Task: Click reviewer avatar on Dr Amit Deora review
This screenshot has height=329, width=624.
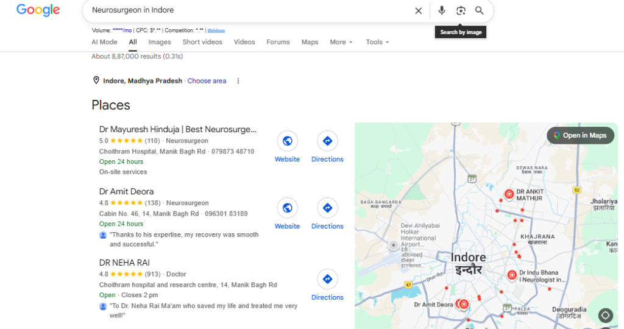Action: tap(102, 235)
